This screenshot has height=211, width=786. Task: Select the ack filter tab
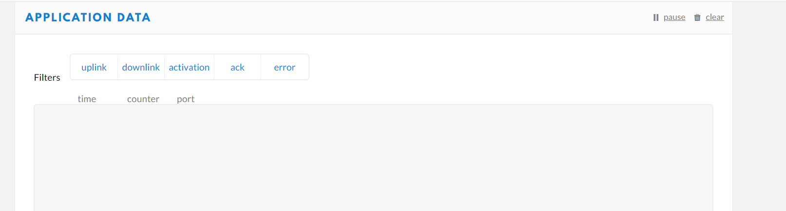(237, 67)
